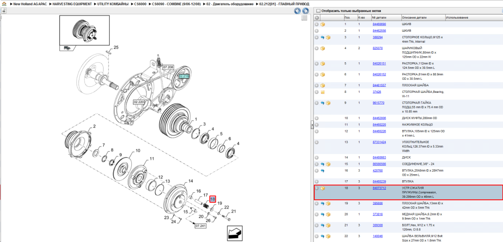
Task: Sort by 'Описание детали' column header
Action: click(x=423, y=18)
